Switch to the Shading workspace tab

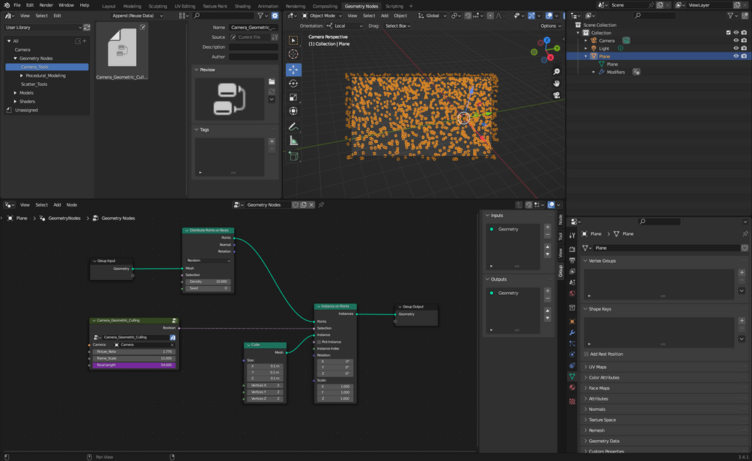(242, 5)
